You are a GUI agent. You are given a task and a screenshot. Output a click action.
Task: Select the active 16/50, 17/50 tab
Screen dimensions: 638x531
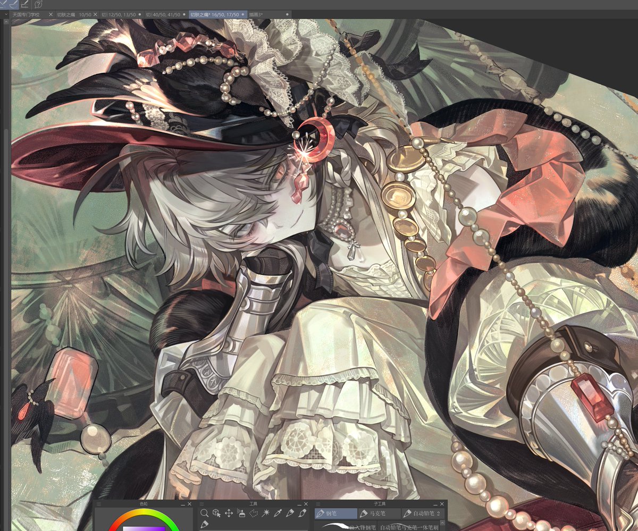click(x=218, y=14)
